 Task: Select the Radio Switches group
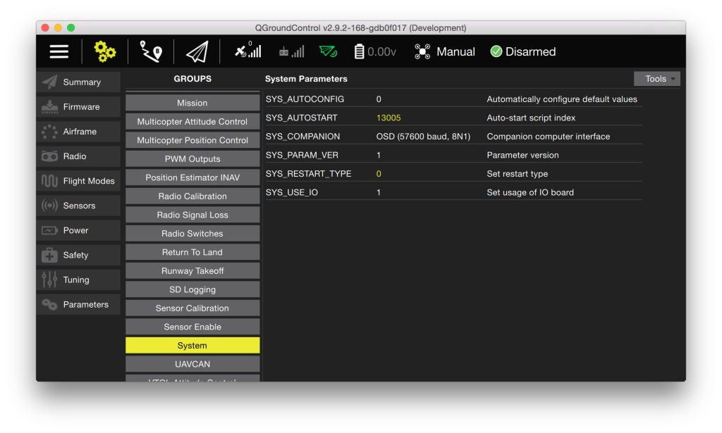(192, 234)
